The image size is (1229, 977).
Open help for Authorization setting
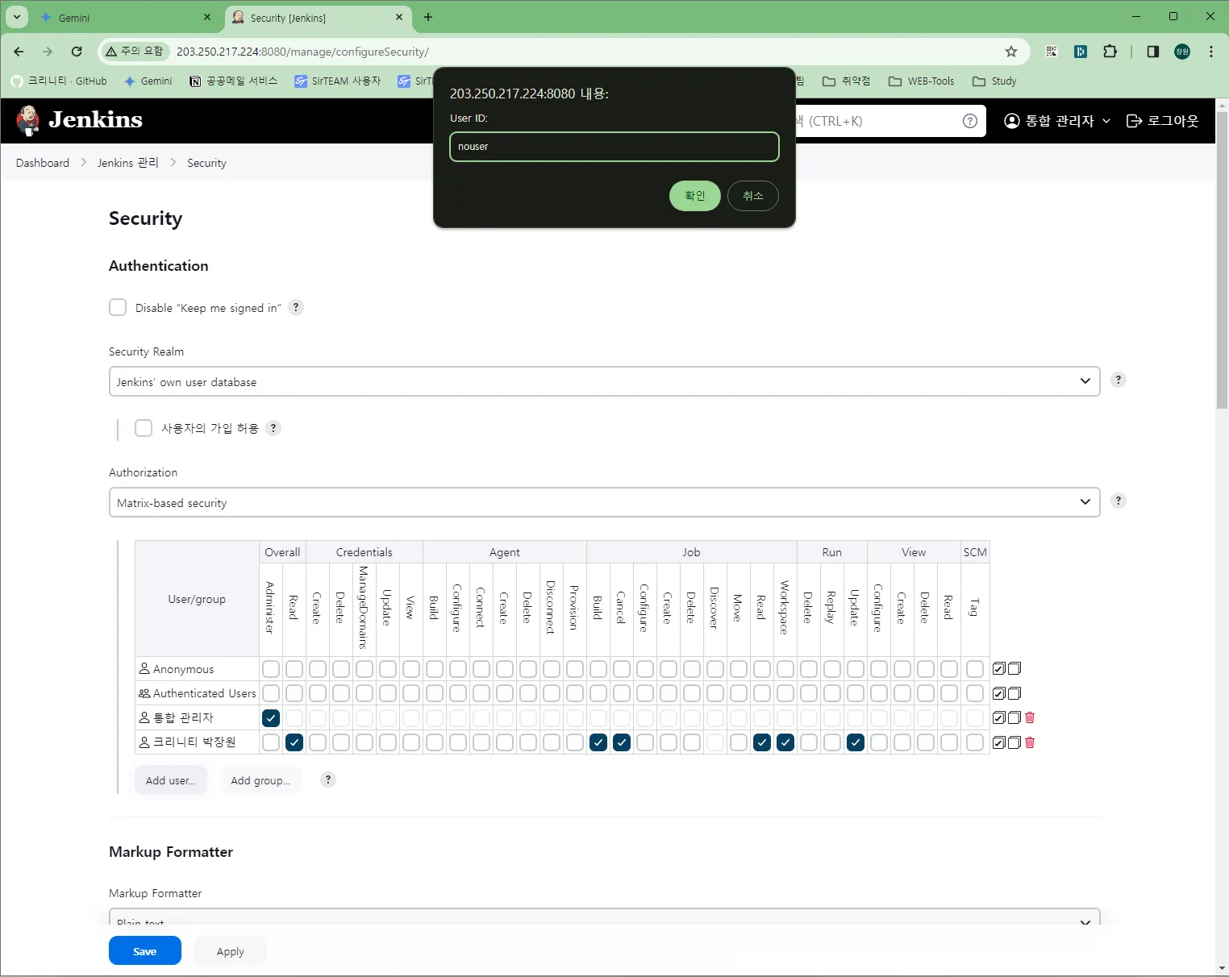1119,501
